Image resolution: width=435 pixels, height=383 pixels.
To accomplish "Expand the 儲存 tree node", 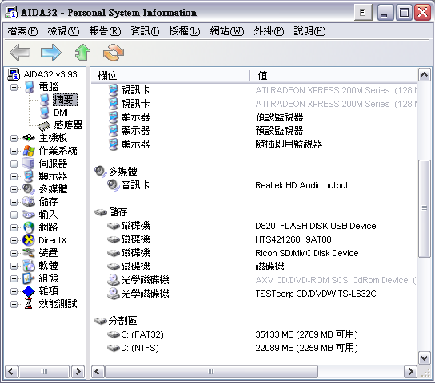I will pos(14,202).
